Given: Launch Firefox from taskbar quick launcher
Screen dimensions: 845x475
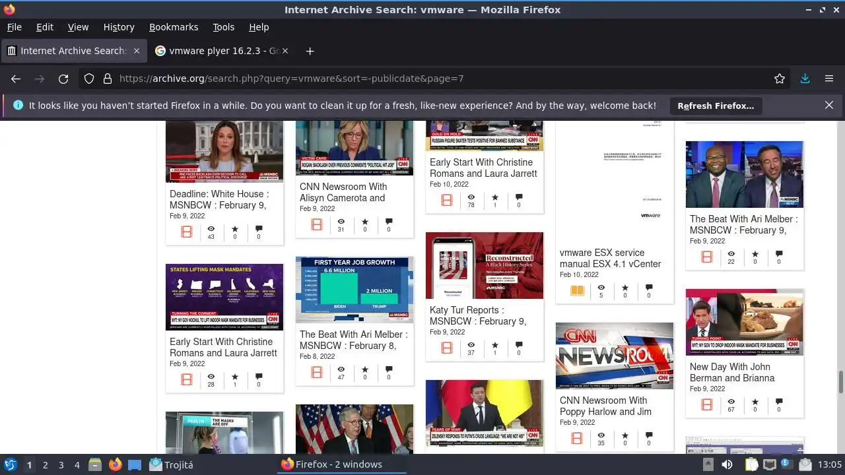Looking at the screenshot, I should 115,464.
